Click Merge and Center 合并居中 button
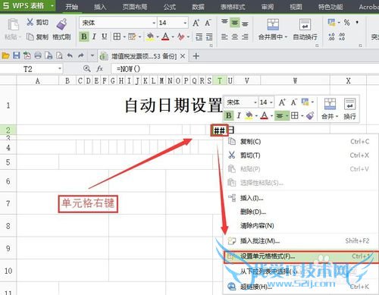Viewport: 379px width, 295px height. pos(273,30)
